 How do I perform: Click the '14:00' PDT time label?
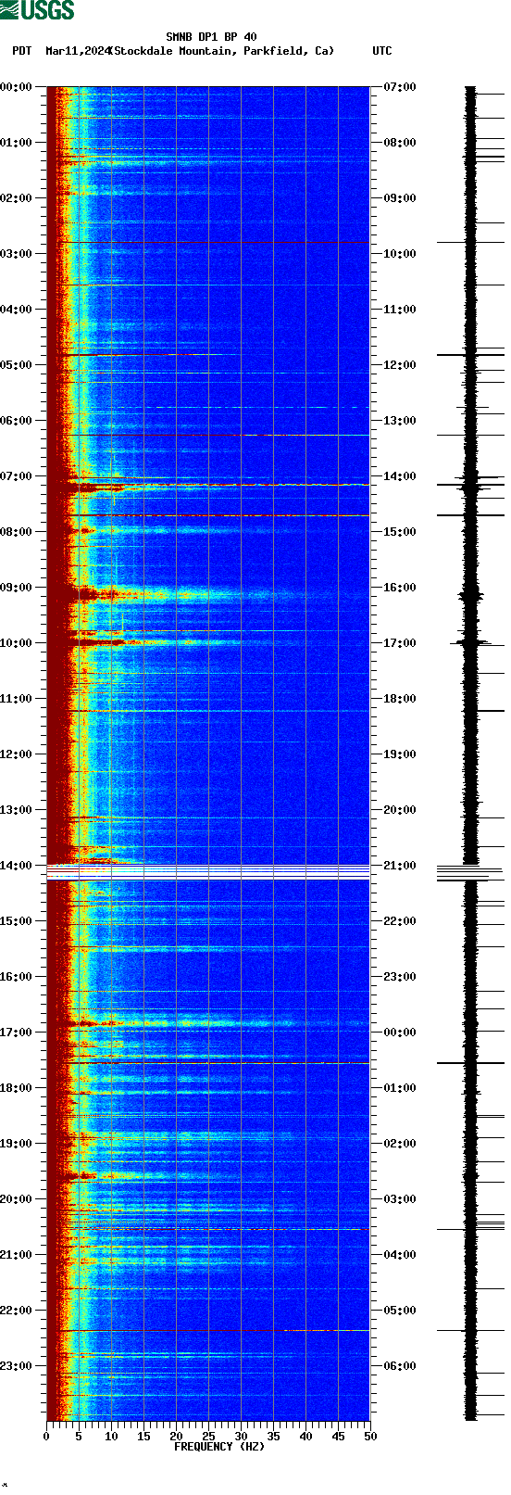[x=16, y=866]
